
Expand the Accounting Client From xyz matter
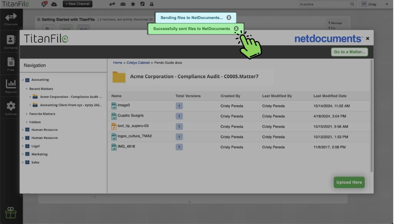tap(30, 105)
